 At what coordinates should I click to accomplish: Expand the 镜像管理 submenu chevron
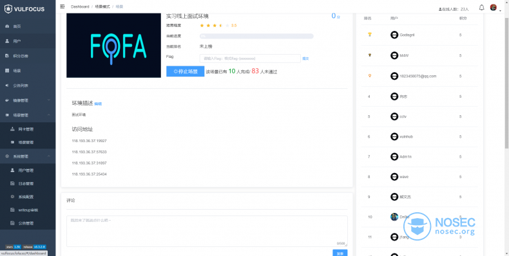[x=49, y=100]
